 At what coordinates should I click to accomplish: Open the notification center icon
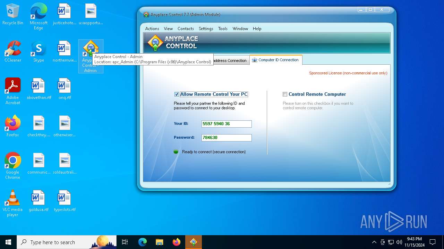[x=433, y=242]
